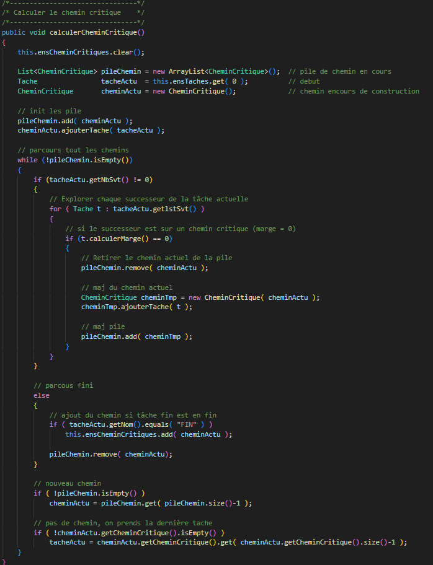Click the '// debut' comment

(x=304, y=81)
